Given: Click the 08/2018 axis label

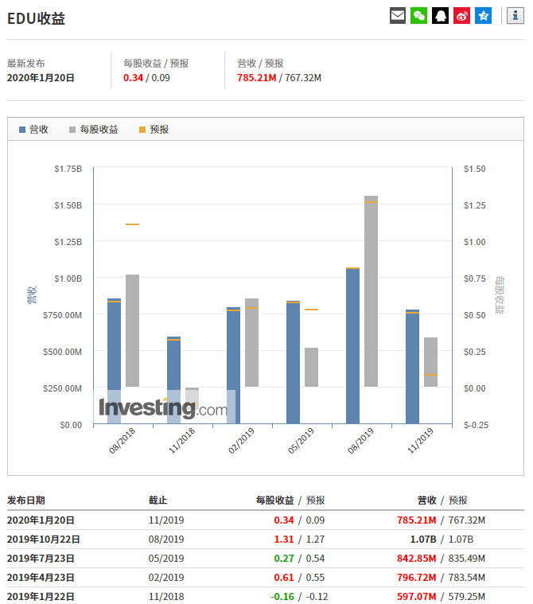Looking at the screenshot, I should click(122, 441).
